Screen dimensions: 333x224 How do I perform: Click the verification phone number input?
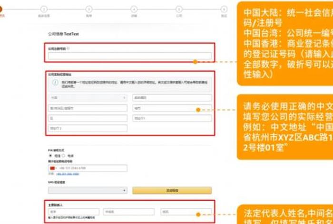[88, 168]
